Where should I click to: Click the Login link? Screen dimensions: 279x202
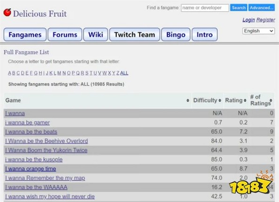(249, 20)
